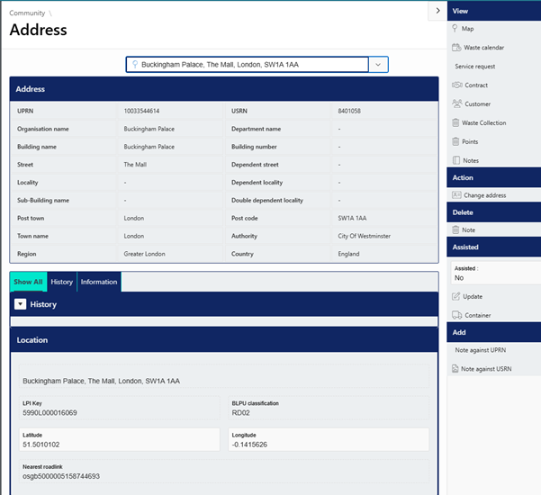The width and height of the screenshot is (541, 495).
Task: Click the Delete Note trash icon
Action: (455, 229)
